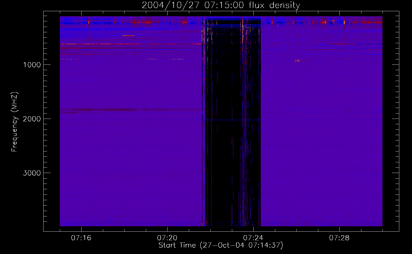Click the 07:28 time tick label

(339, 238)
